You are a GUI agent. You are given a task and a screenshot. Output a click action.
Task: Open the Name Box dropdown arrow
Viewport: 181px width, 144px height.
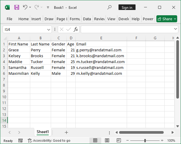click(x=49, y=29)
